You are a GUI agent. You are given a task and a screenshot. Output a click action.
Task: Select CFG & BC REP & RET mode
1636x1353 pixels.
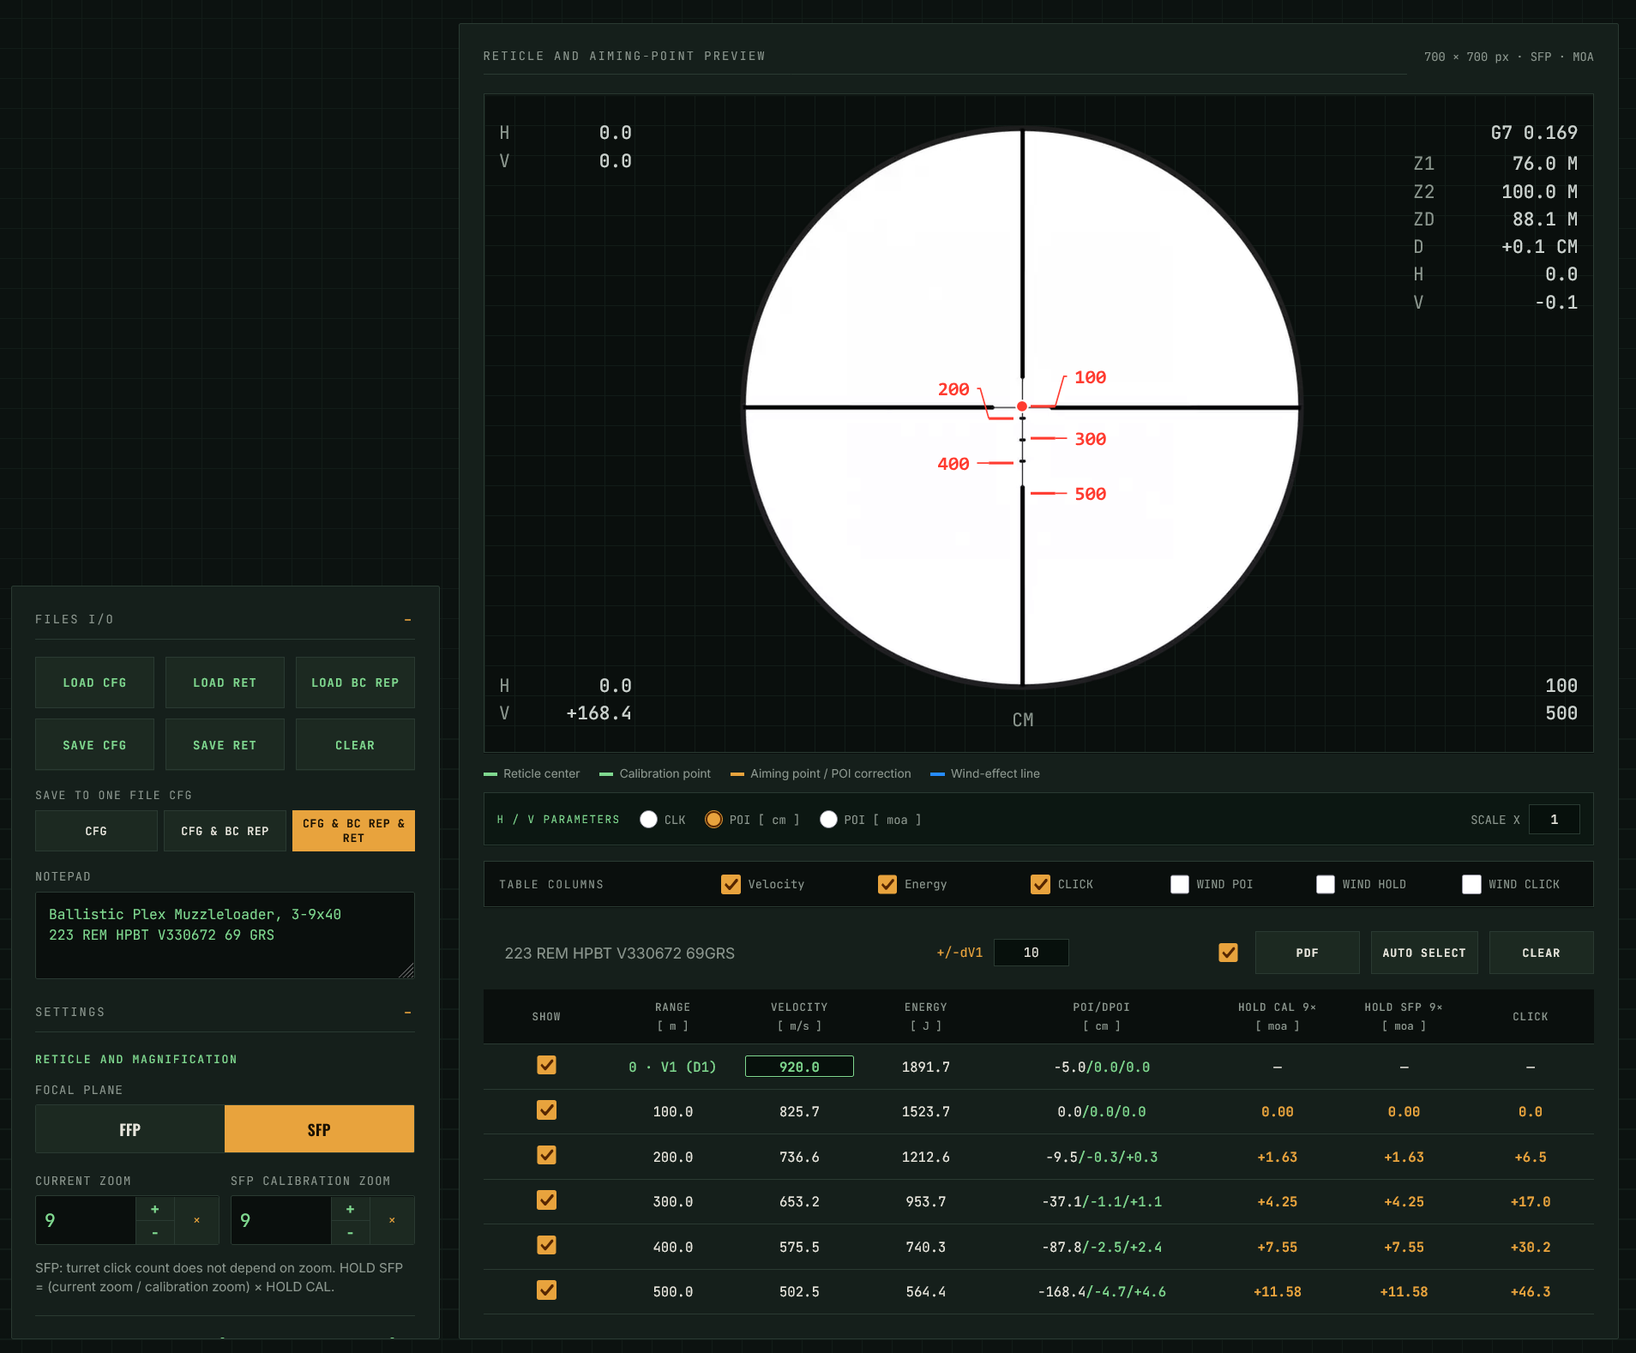(x=353, y=831)
